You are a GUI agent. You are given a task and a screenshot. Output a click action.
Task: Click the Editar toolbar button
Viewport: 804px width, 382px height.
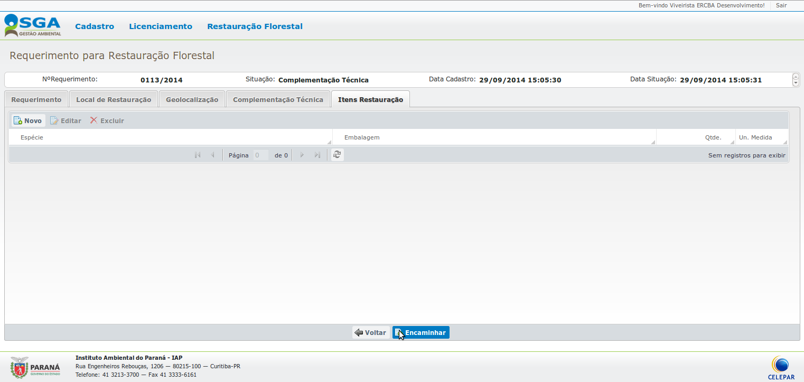[x=66, y=120]
